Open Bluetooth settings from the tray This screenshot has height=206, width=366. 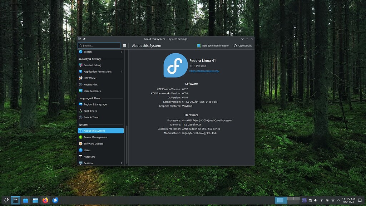(321, 200)
